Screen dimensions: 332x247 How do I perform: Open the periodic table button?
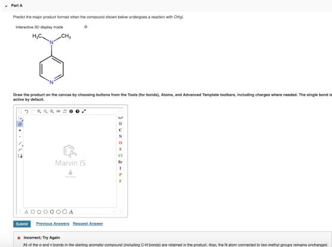pos(120,118)
